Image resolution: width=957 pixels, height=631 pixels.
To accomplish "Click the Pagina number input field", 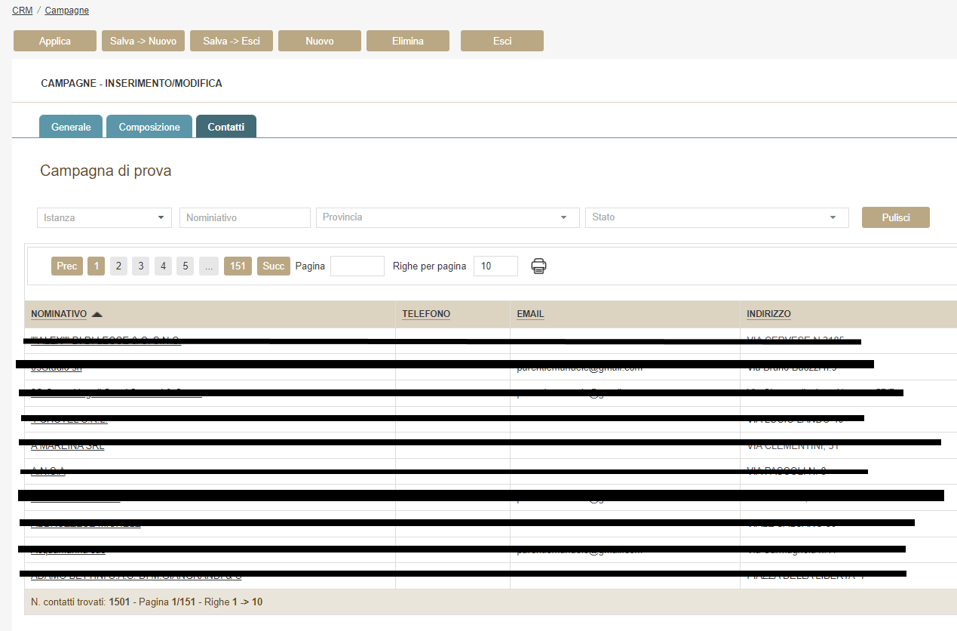I will [x=357, y=266].
